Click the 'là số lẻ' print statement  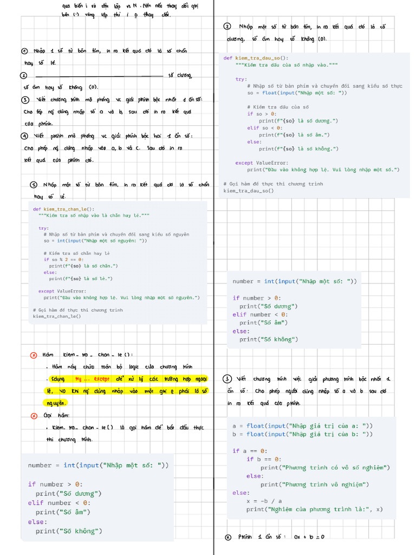pyautogui.click(x=81, y=279)
